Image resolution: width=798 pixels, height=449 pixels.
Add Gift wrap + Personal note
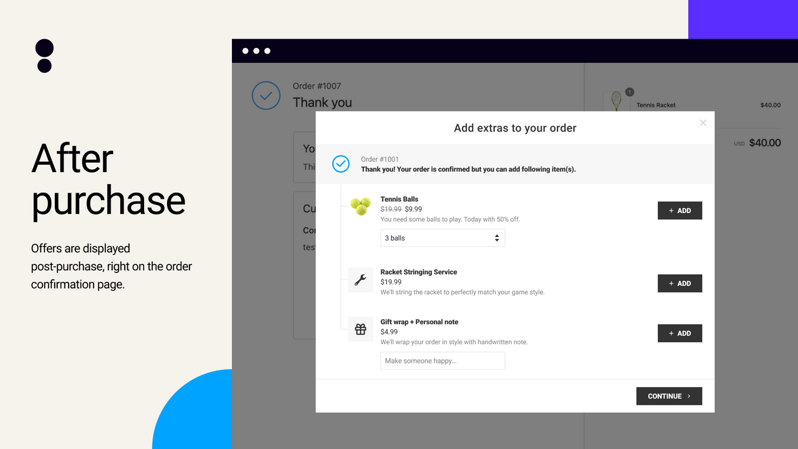click(680, 333)
